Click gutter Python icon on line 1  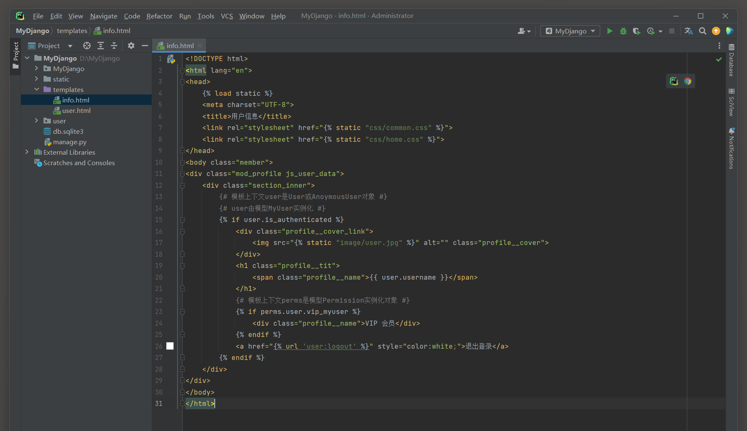coord(171,59)
